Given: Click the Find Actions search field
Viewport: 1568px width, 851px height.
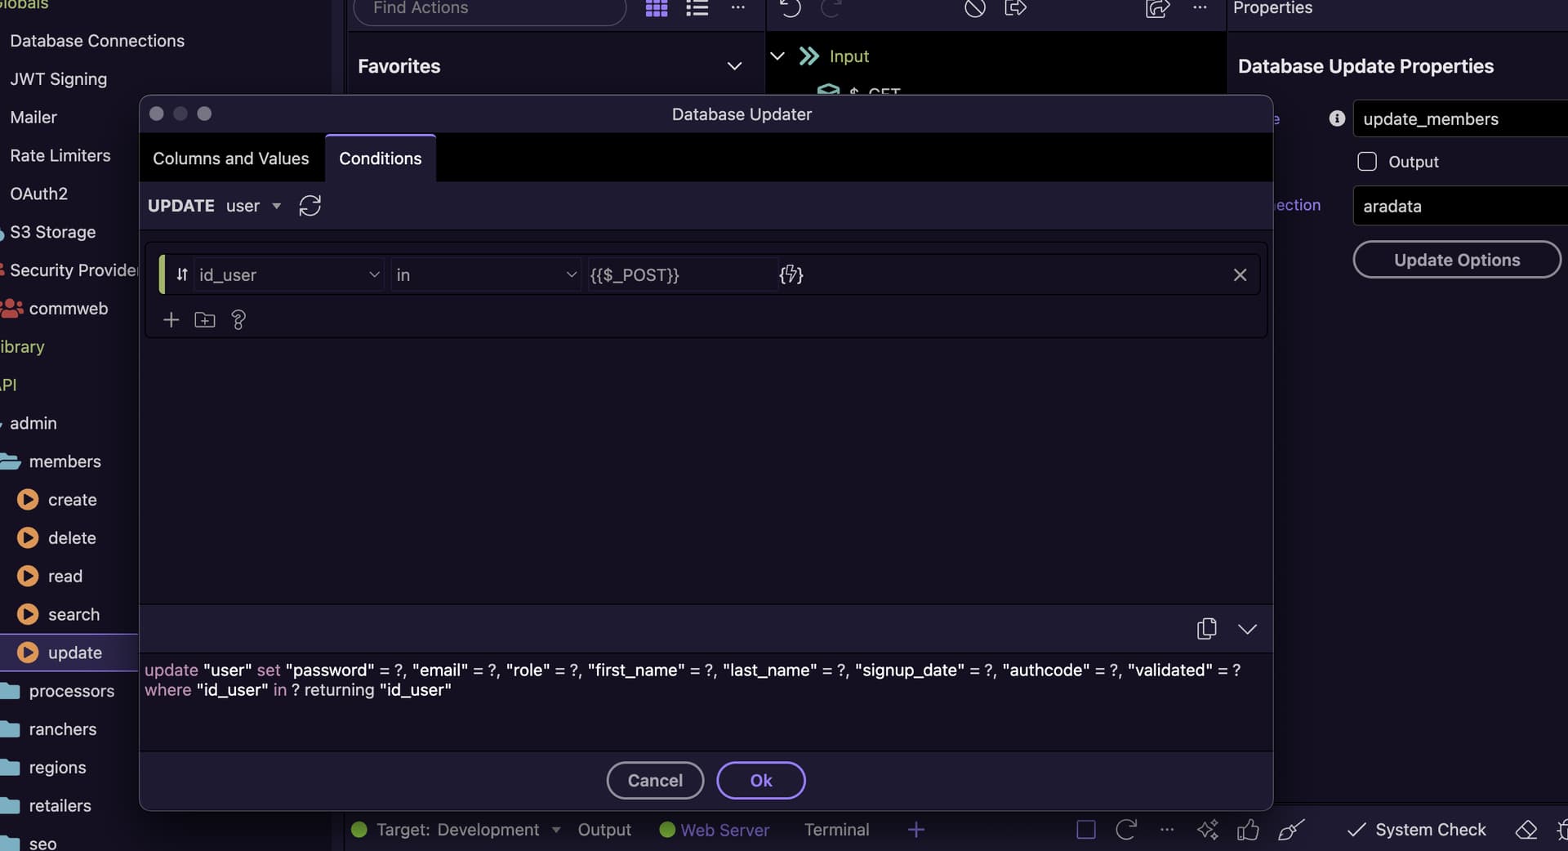Looking at the screenshot, I should pos(490,9).
